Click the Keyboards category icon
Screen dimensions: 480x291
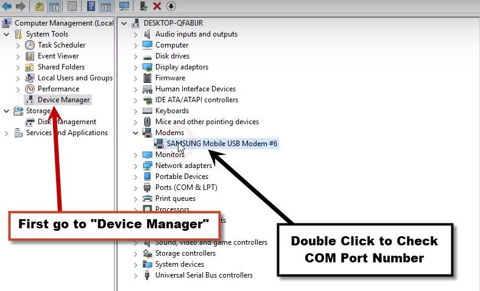tap(147, 111)
